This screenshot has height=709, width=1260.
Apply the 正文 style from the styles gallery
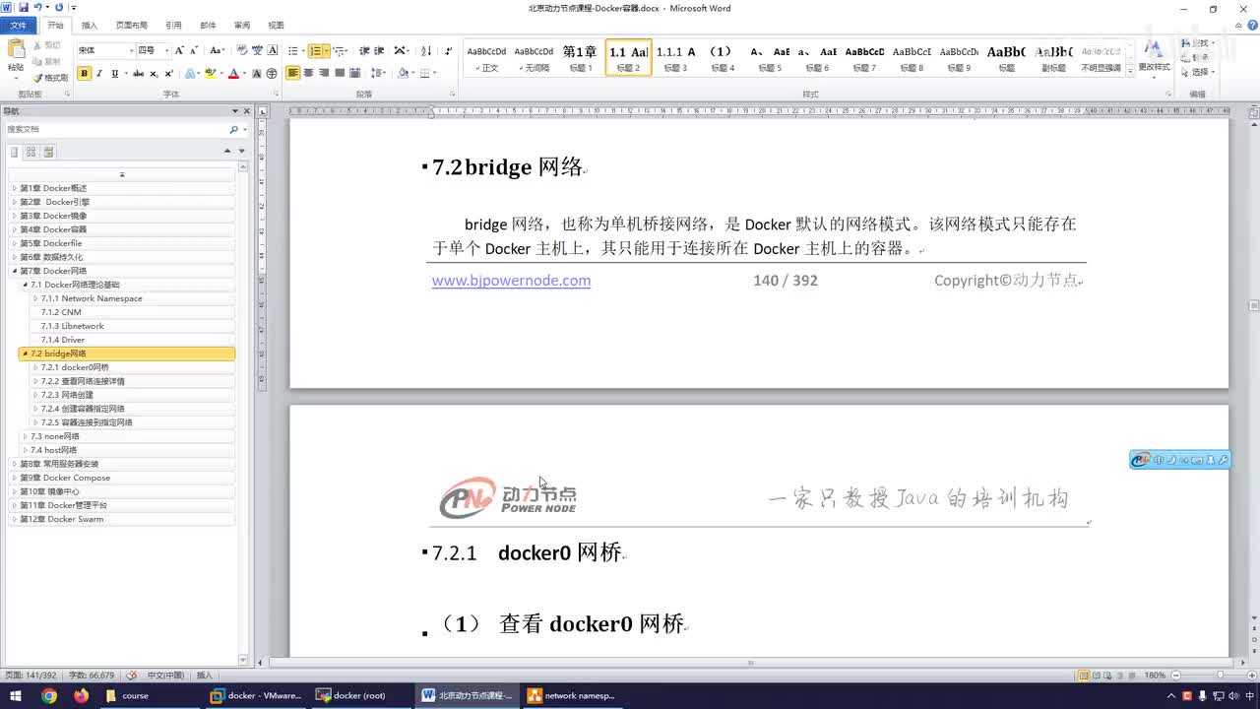pos(486,57)
